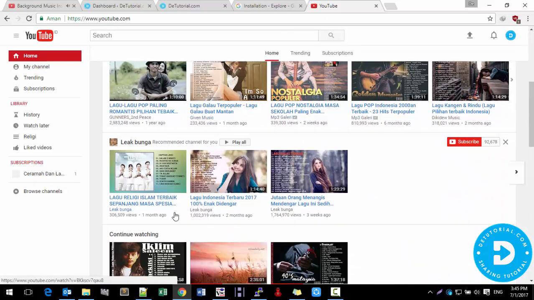Show hidden system tray icons
This screenshot has height=300, width=534.
(x=430, y=292)
